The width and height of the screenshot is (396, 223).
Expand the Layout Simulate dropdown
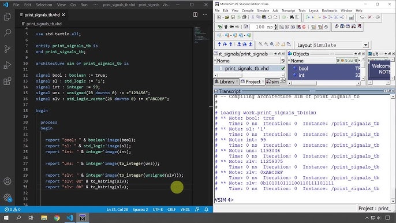[x=365, y=45]
